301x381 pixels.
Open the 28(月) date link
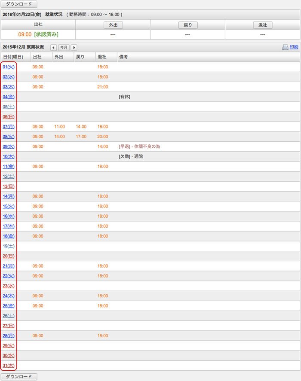point(9,336)
